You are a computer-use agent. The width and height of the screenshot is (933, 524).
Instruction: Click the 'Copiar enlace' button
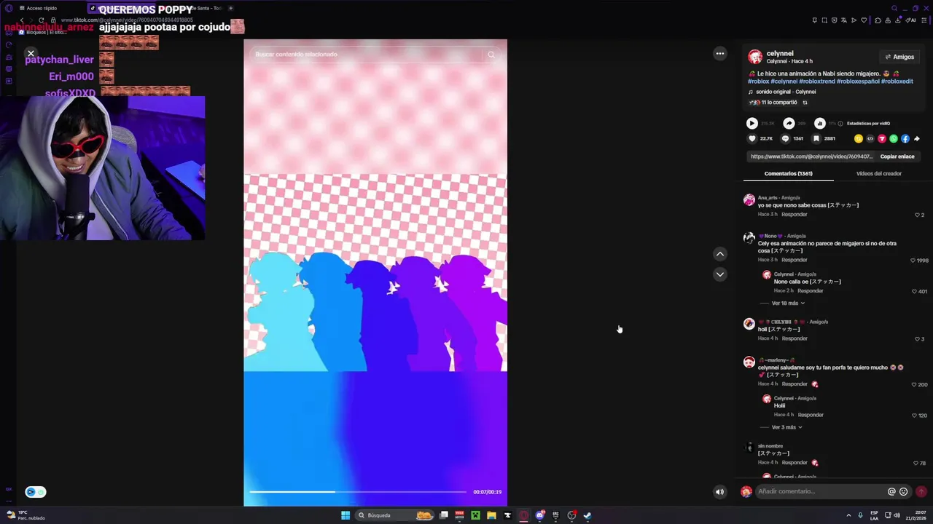(897, 156)
